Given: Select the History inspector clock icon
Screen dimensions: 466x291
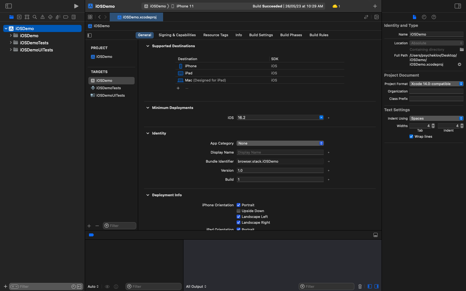Looking at the screenshot, I should [x=424, y=17].
